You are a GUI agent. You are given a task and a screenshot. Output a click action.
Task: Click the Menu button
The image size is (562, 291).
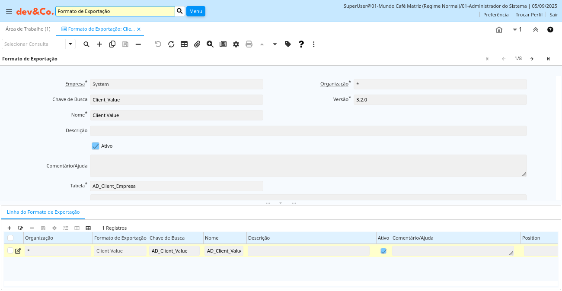pos(195,11)
